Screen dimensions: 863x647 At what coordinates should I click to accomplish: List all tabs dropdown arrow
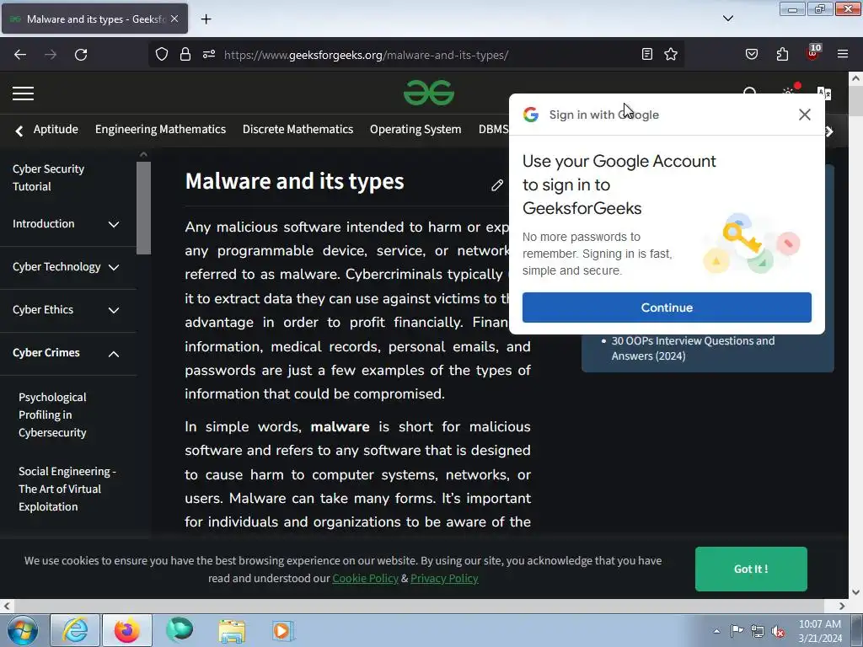coord(727,19)
